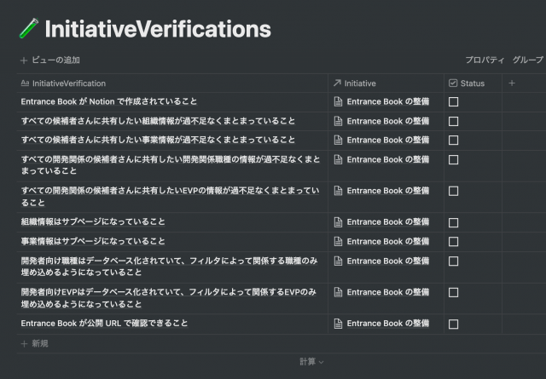Click page icon in 'Entrance Book が Notion' row
Viewport: 546px width, 379px height.
point(338,101)
